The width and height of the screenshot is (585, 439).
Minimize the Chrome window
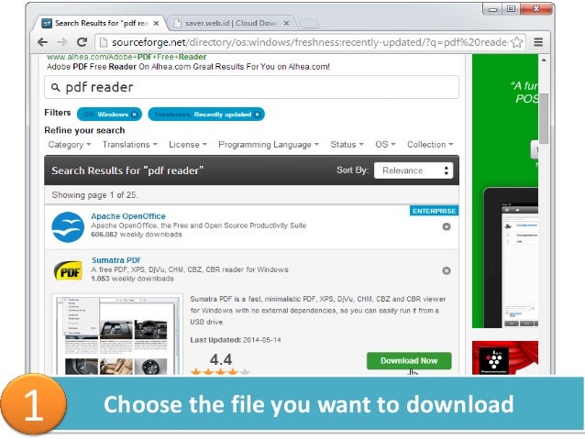click(492, 9)
